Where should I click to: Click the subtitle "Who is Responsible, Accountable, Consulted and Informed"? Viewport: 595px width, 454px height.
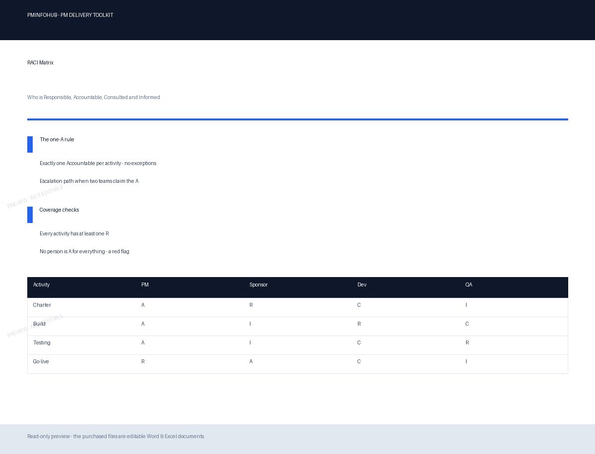point(94,98)
